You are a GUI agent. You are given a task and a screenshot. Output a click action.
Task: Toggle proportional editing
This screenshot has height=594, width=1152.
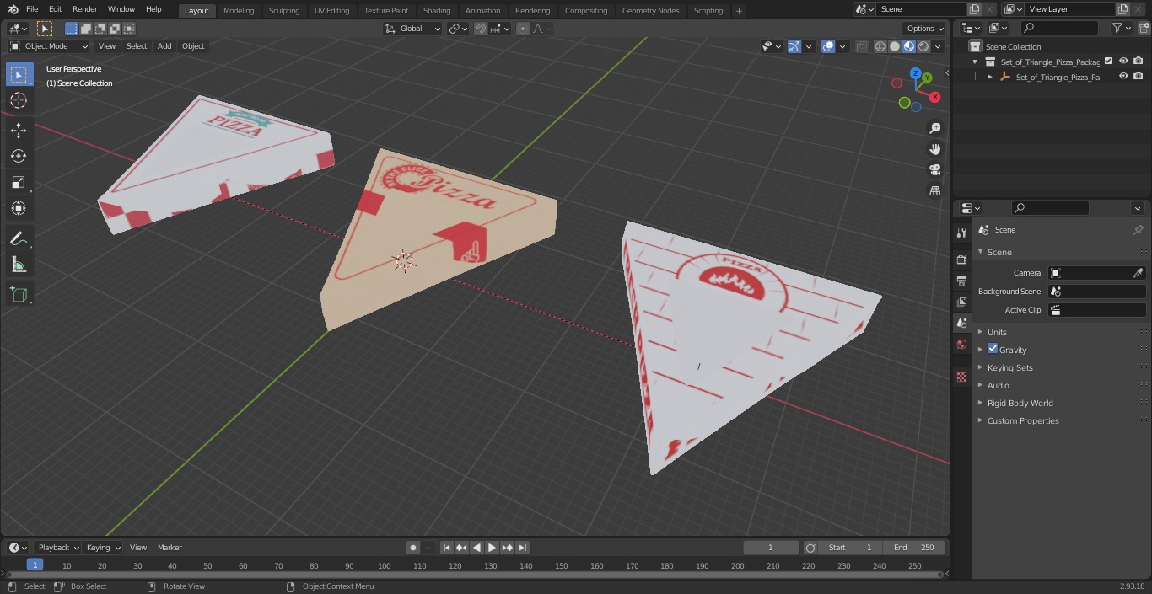click(523, 29)
